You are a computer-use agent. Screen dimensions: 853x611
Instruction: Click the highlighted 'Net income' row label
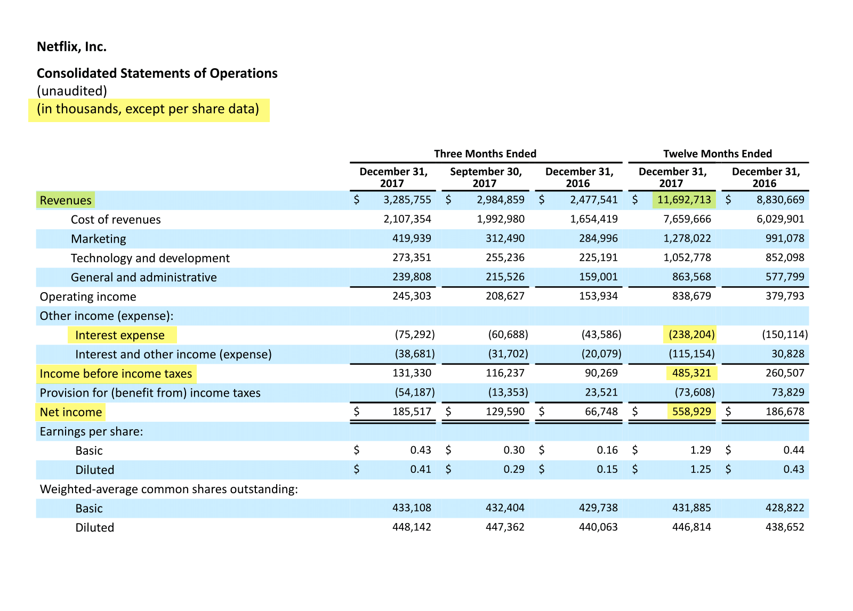(71, 412)
